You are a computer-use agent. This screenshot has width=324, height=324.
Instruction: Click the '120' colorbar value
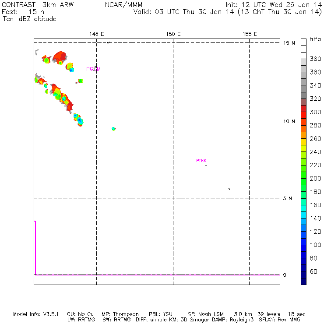(315, 232)
